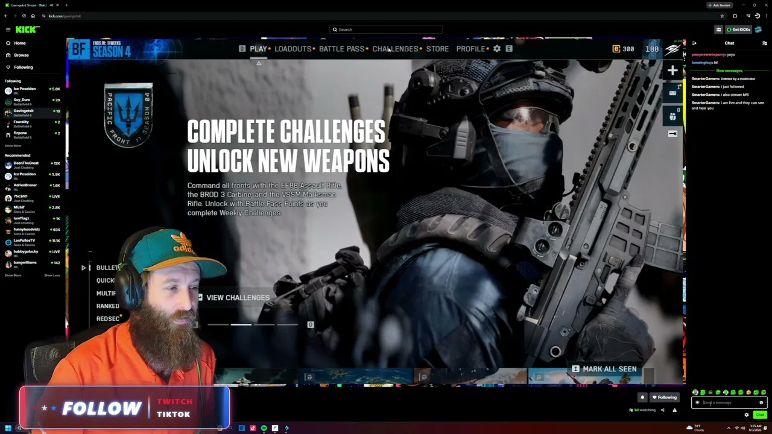The image size is (772, 434).
Task: Open the CHALLENGES tab
Action: [x=395, y=49]
